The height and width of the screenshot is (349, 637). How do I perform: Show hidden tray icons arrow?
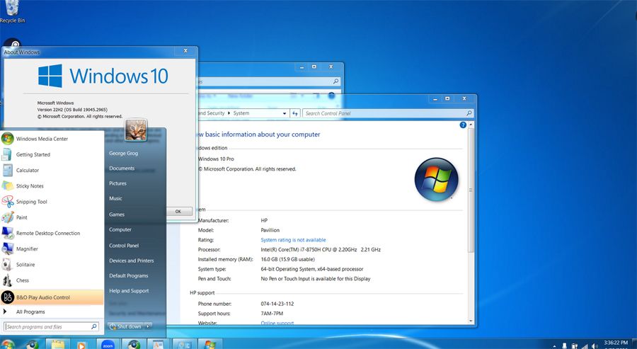pos(554,346)
